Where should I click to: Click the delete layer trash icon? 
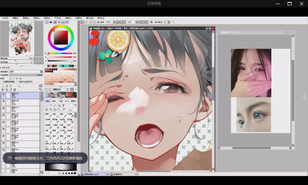(14, 90)
